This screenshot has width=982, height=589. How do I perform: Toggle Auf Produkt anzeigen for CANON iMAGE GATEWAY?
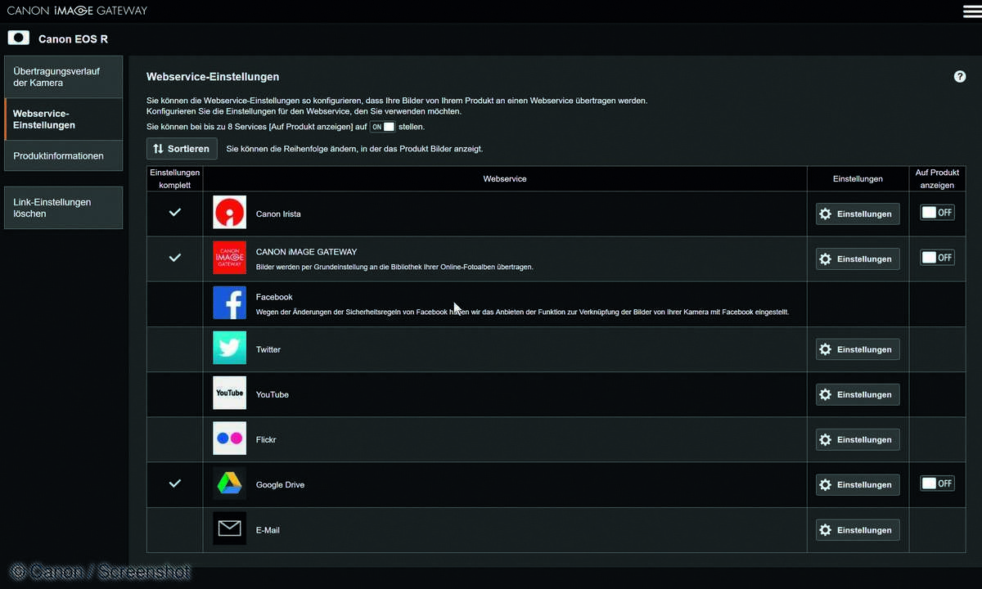point(937,258)
